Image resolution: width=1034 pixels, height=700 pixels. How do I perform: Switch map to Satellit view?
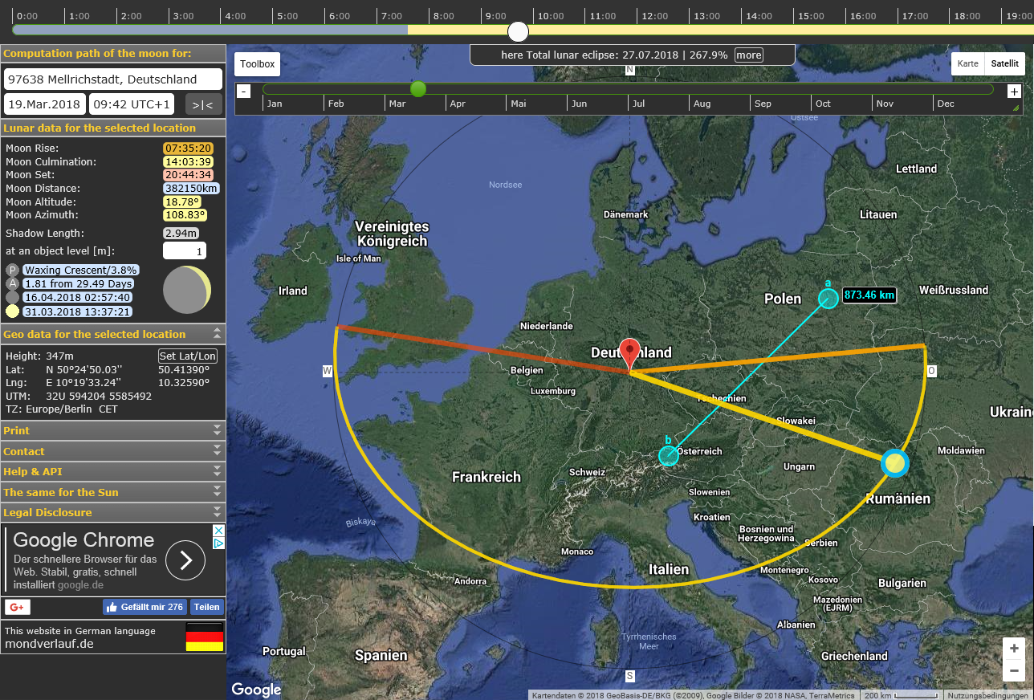1004,63
